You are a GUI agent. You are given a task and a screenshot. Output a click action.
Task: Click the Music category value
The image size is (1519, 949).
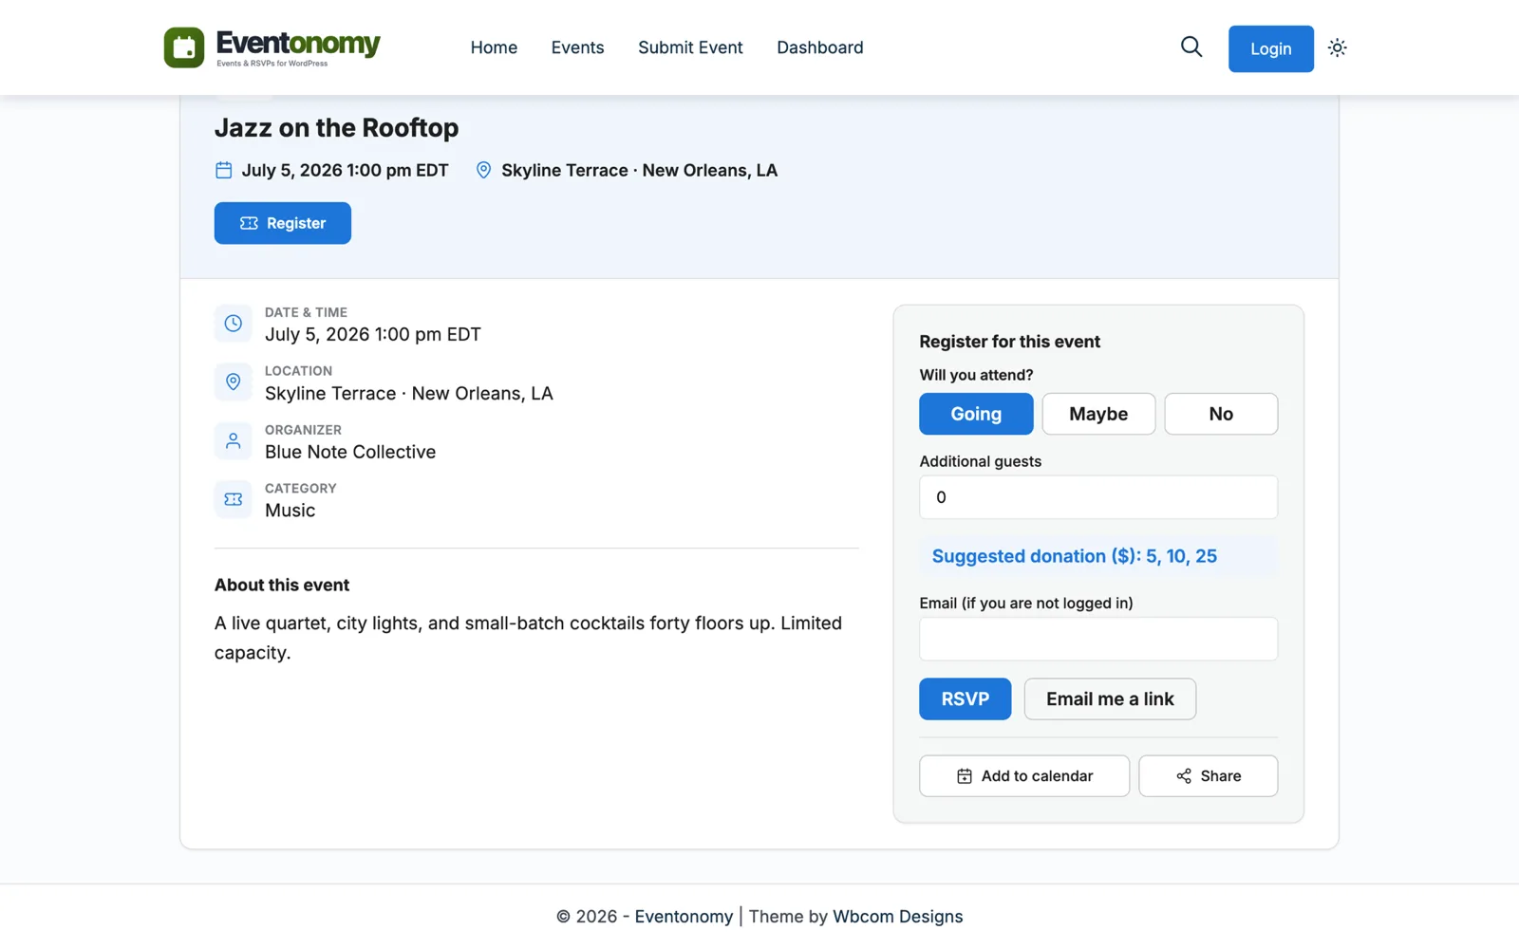pyautogui.click(x=290, y=511)
